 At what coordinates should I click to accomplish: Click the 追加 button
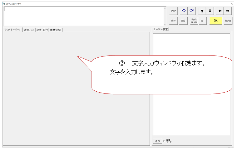pyautogui.click(x=157, y=141)
